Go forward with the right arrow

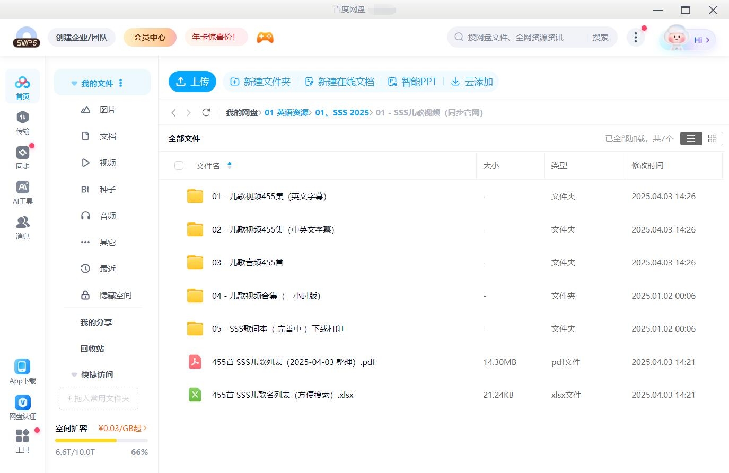pos(188,112)
